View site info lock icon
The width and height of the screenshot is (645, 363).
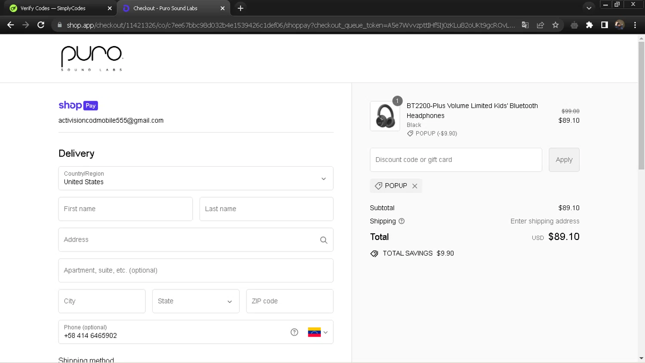click(60, 25)
